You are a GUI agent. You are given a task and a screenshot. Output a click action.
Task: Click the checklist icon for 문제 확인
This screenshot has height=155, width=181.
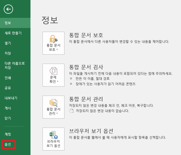pyautogui.click(x=53, y=71)
